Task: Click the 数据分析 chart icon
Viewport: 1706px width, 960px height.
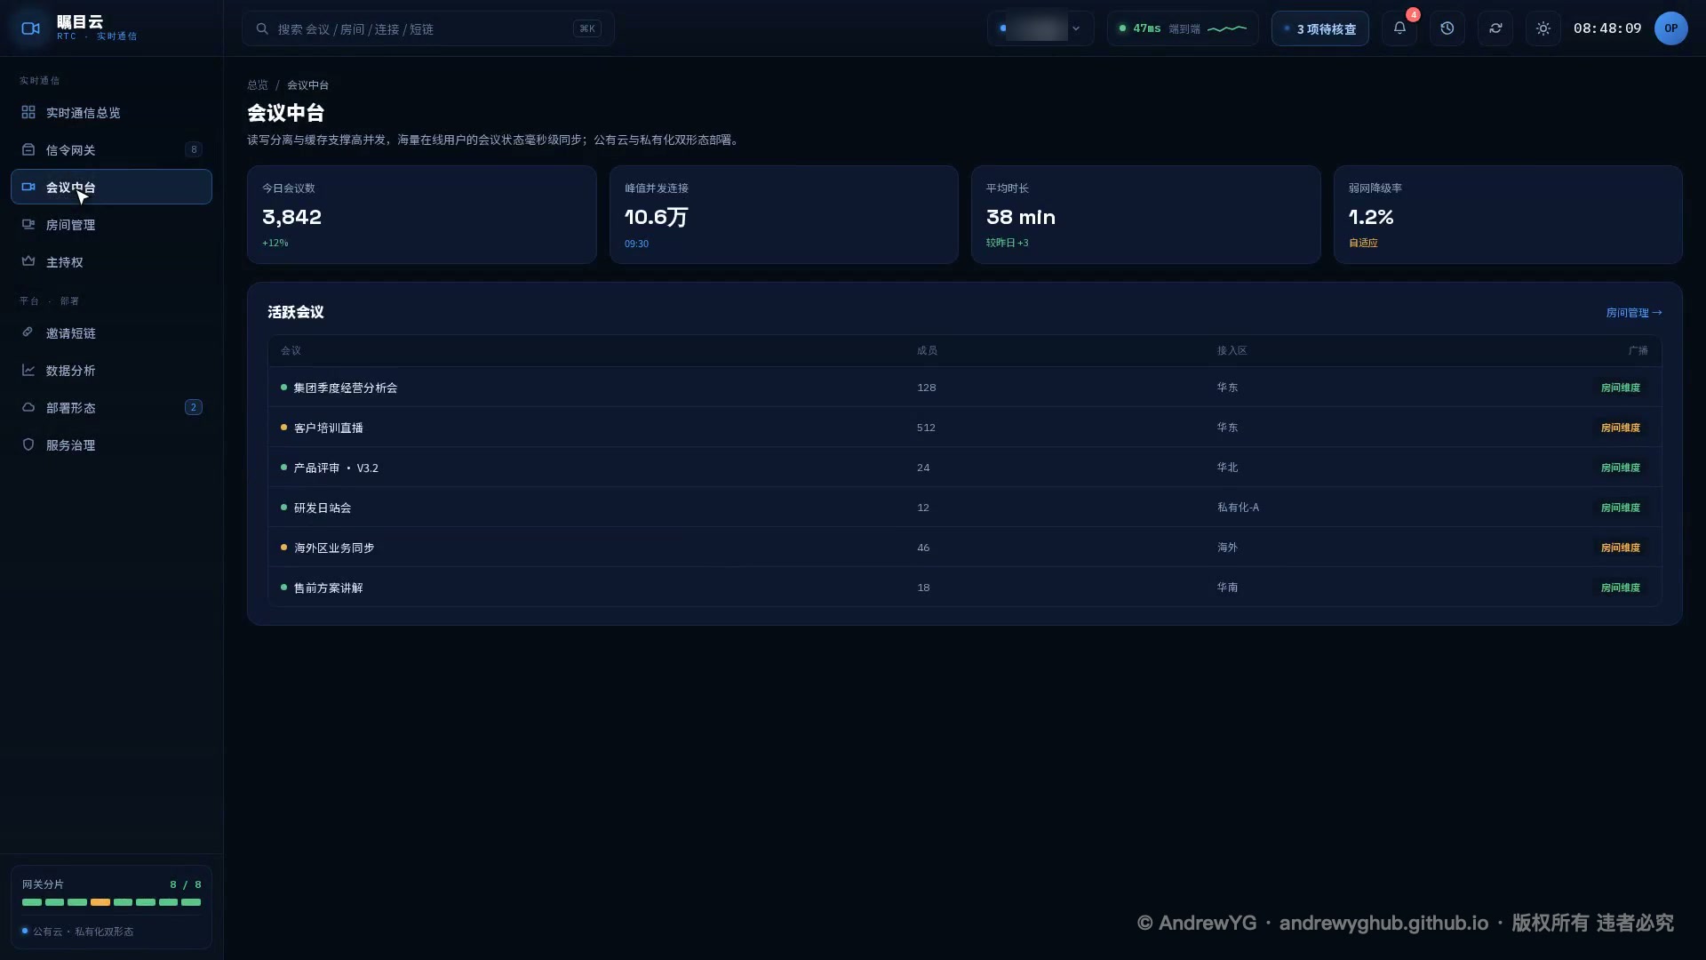Action: (28, 370)
